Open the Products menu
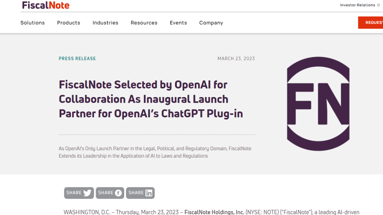 tap(69, 23)
